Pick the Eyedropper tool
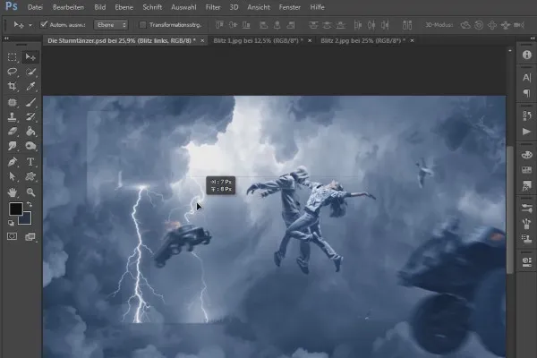 pyautogui.click(x=30, y=87)
